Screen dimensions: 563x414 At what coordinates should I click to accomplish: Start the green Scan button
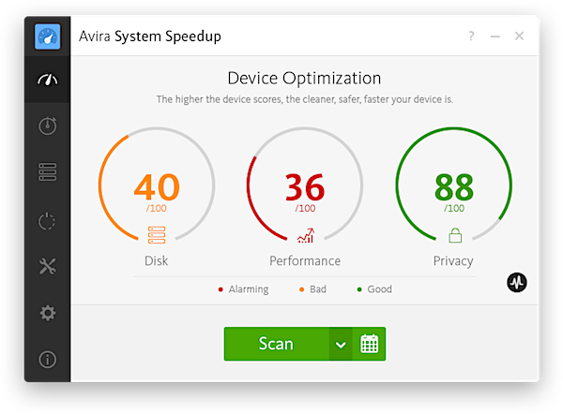point(276,344)
